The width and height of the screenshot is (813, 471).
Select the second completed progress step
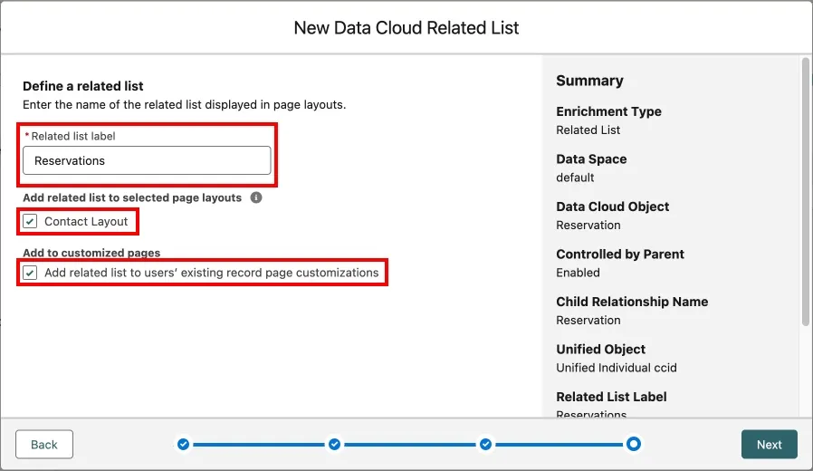coord(334,444)
